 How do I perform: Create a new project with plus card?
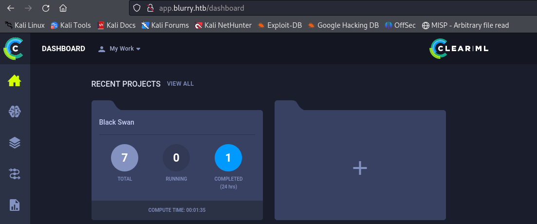[x=360, y=168]
